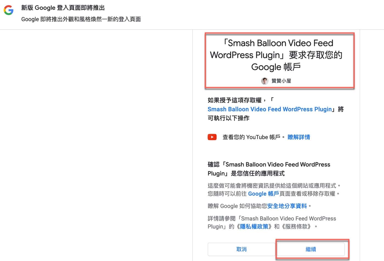Click the 繼續 button
This screenshot has width=384, height=261.
coord(311,249)
